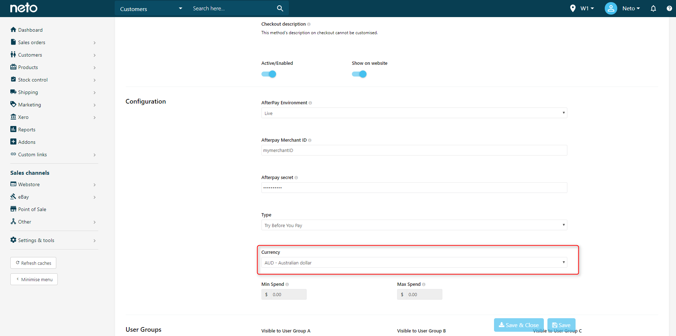The height and width of the screenshot is (336, 676).
Task: Click the Minimise menu button
Action: click(x=34, y=279)
